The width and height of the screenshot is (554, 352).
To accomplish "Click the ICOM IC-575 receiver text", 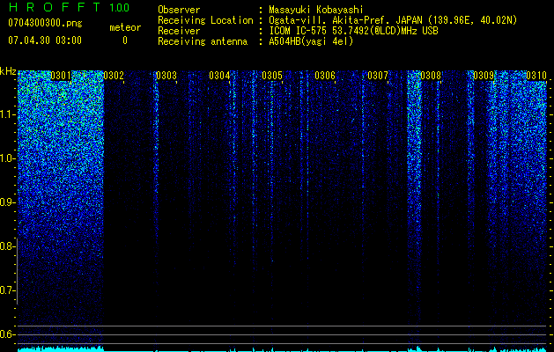I will pyautogui.click(x=353, y=31).
